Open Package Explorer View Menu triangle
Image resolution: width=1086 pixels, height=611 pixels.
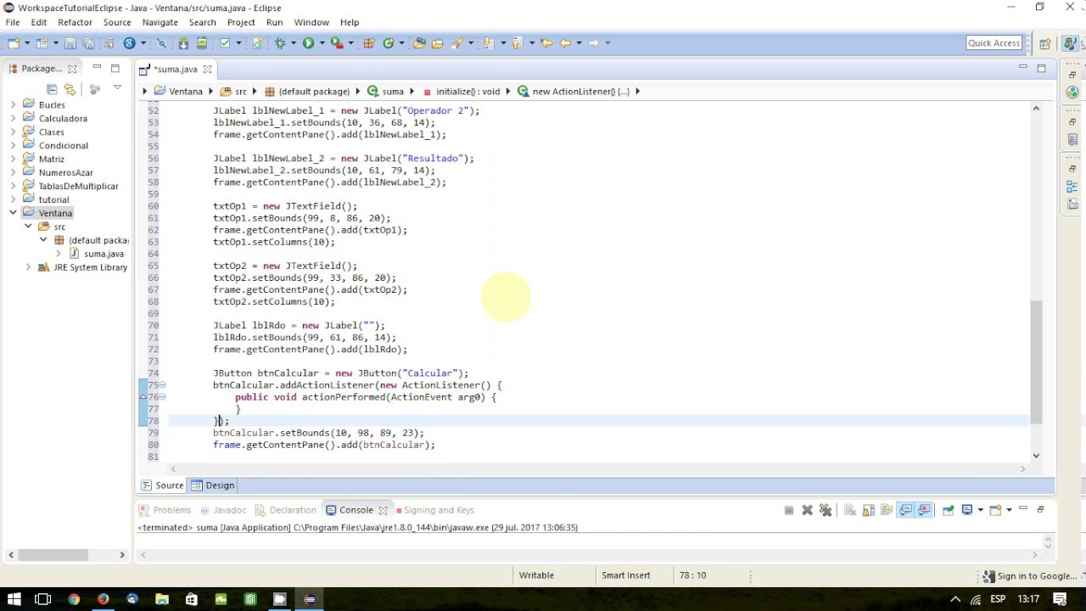117,88
